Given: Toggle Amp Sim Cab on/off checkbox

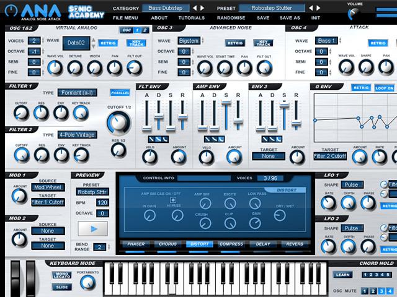Looking at the screenshot, I should (x=173, y=200).
